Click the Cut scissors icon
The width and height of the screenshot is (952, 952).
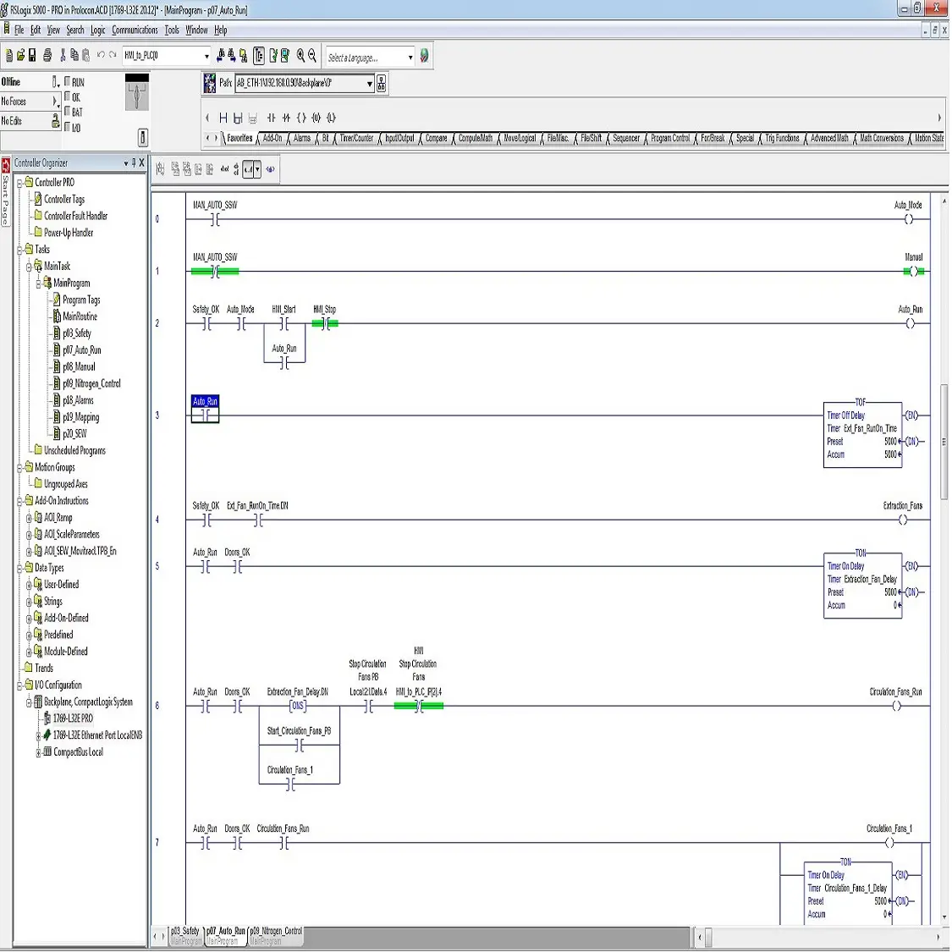(63, 56)
